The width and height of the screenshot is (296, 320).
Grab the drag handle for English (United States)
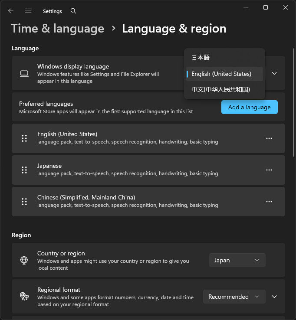tap(24, 138)
